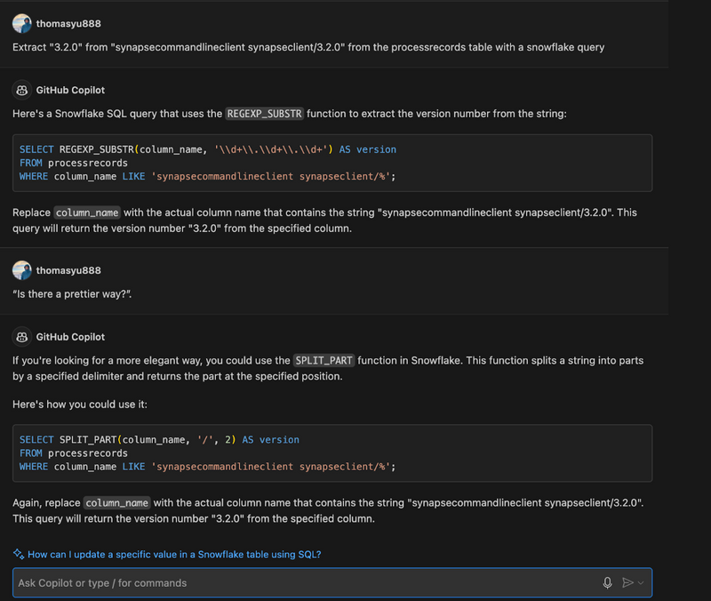Open the suggested Snowflake table update question
The height and width of the screenshot is (601, 711).
[174, 554]
